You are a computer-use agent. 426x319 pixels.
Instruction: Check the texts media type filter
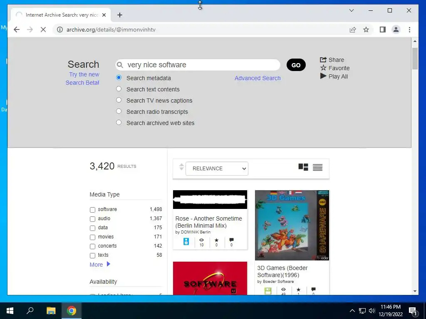(x=93, y=255)
